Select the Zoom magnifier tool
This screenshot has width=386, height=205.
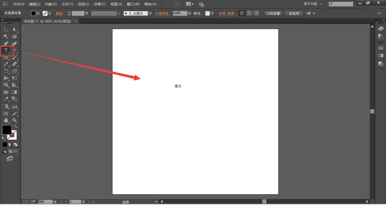coord(15,120)
